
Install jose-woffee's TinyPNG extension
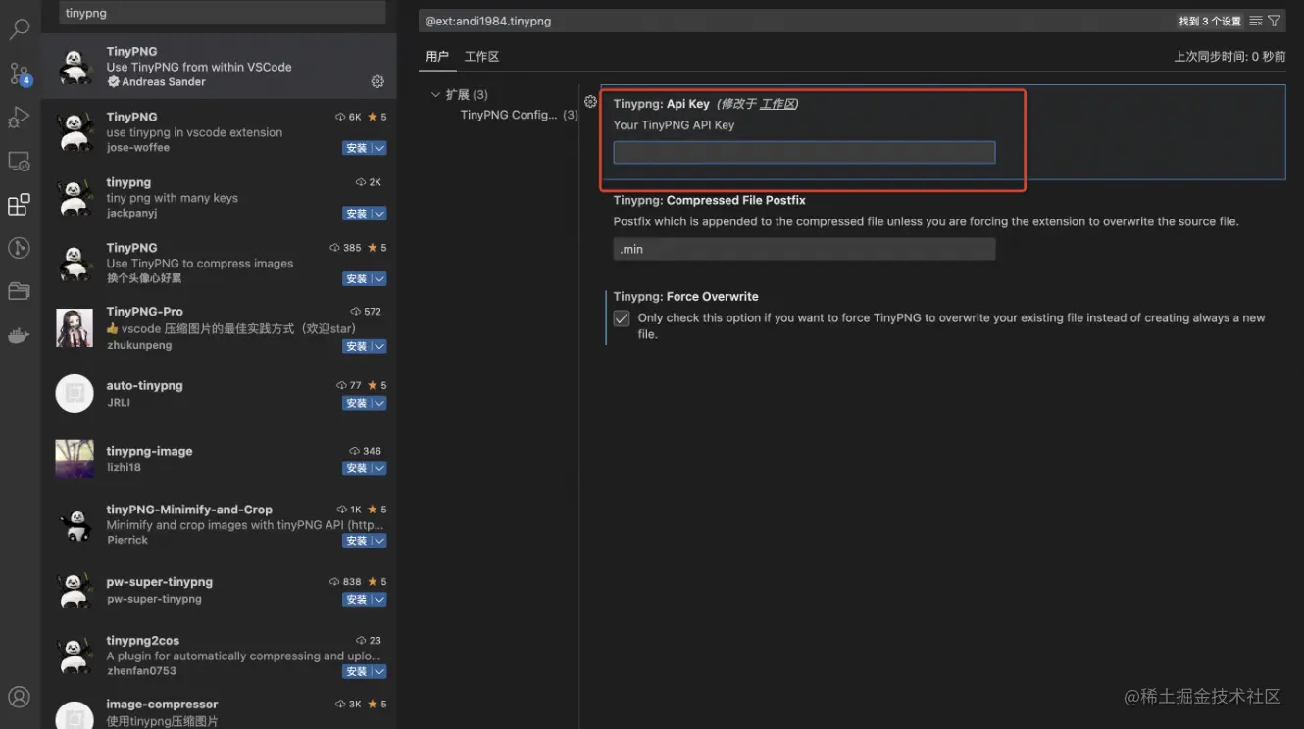[357, 148]
